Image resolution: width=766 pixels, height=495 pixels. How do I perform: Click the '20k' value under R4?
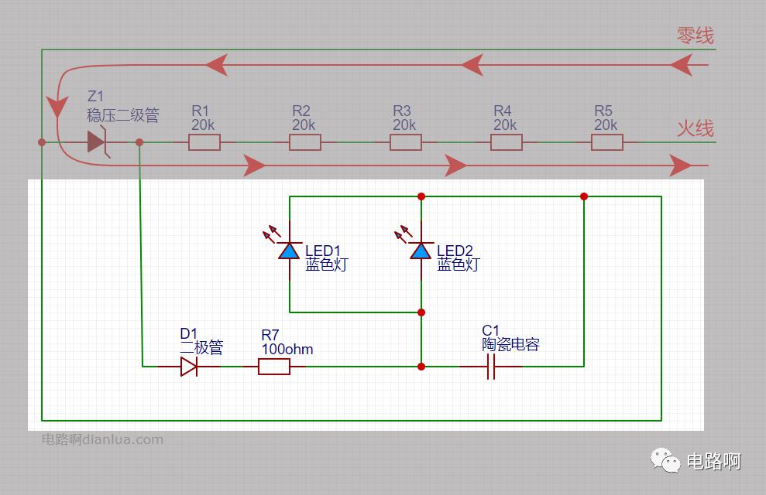pos(505,125)
